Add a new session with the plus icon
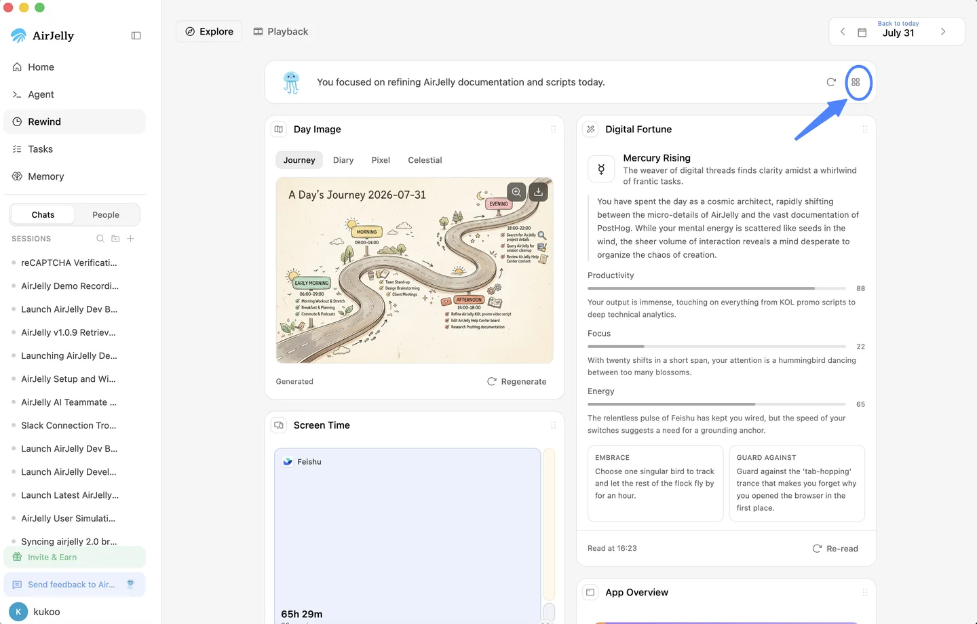This screenshot has height=624, width=977. [x=130, y=239]
